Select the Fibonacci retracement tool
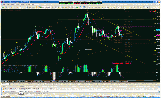This screenshot has width=161, height=98. coord(138,7)
